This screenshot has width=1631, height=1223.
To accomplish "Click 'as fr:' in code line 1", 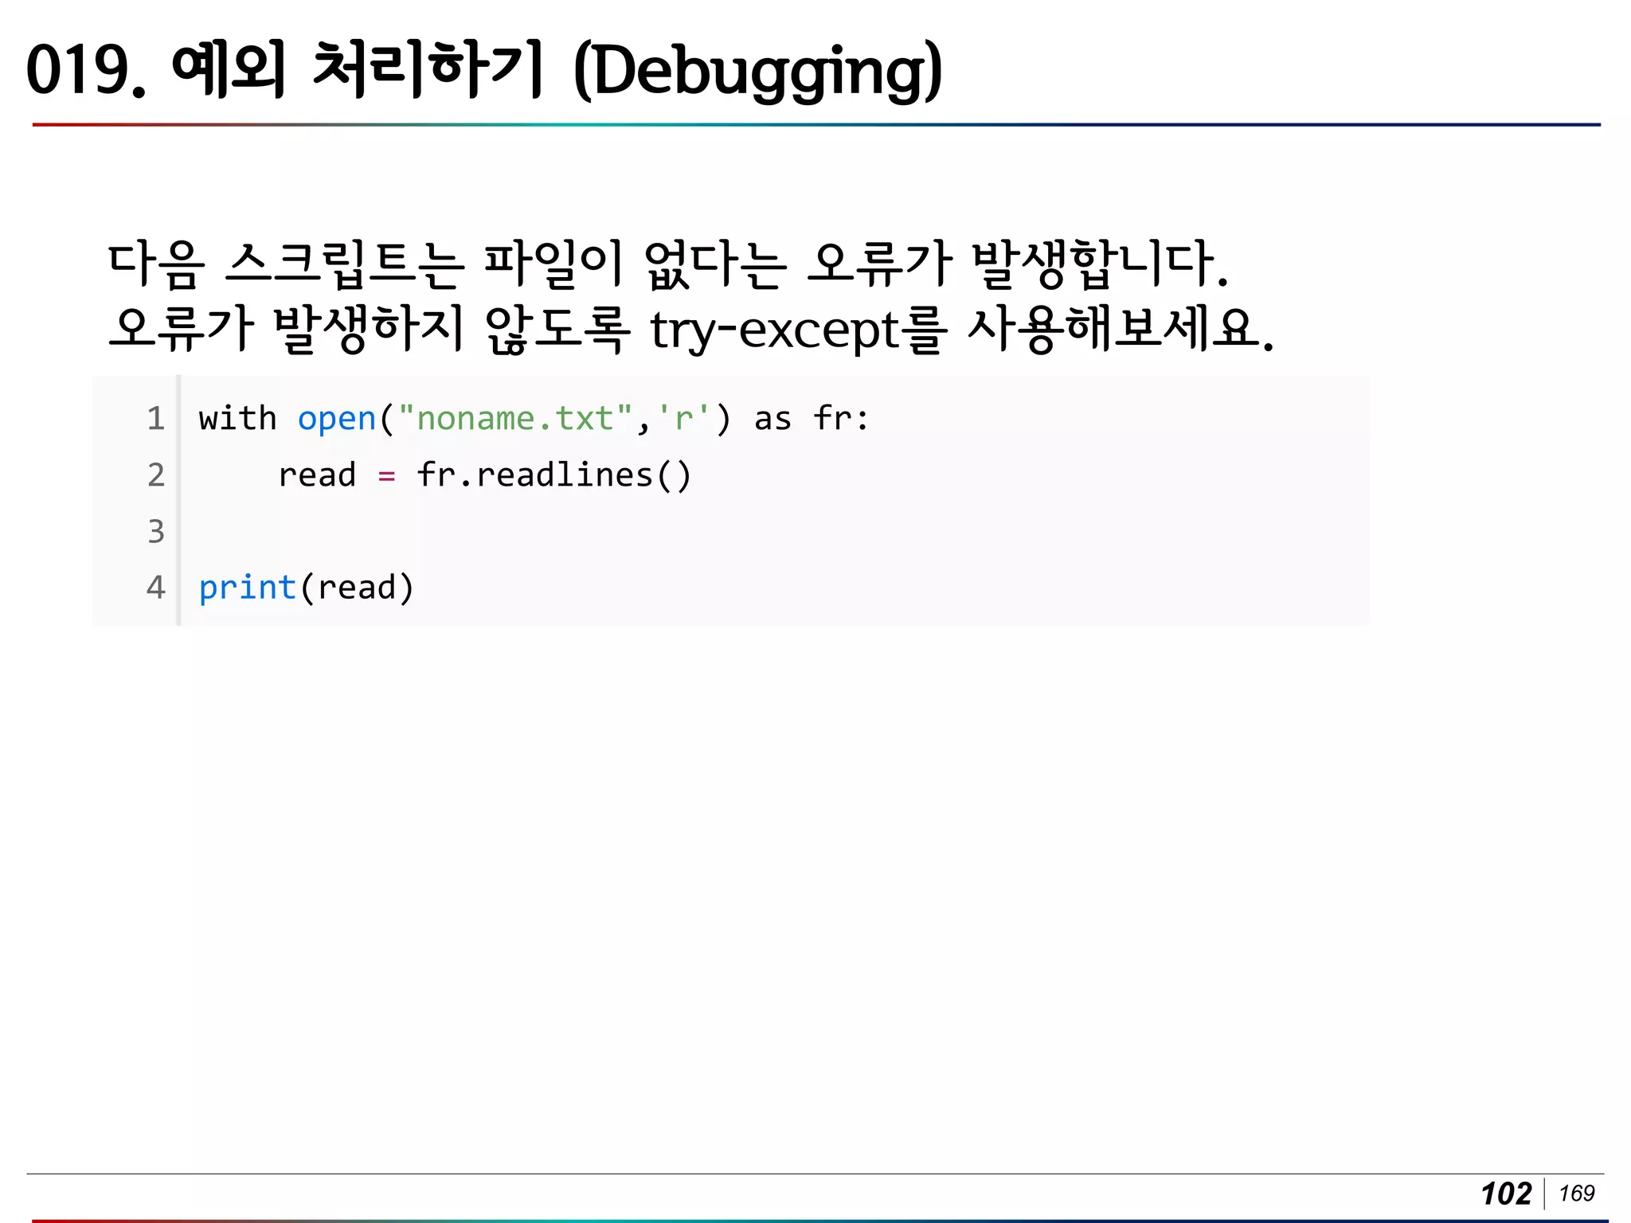I will pos(811,419).
